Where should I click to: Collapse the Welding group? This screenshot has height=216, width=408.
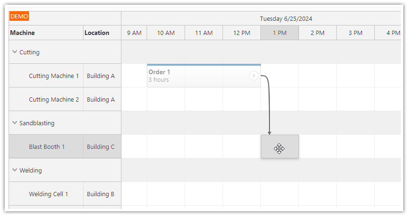pyautogui.click(x=15, y=170)
